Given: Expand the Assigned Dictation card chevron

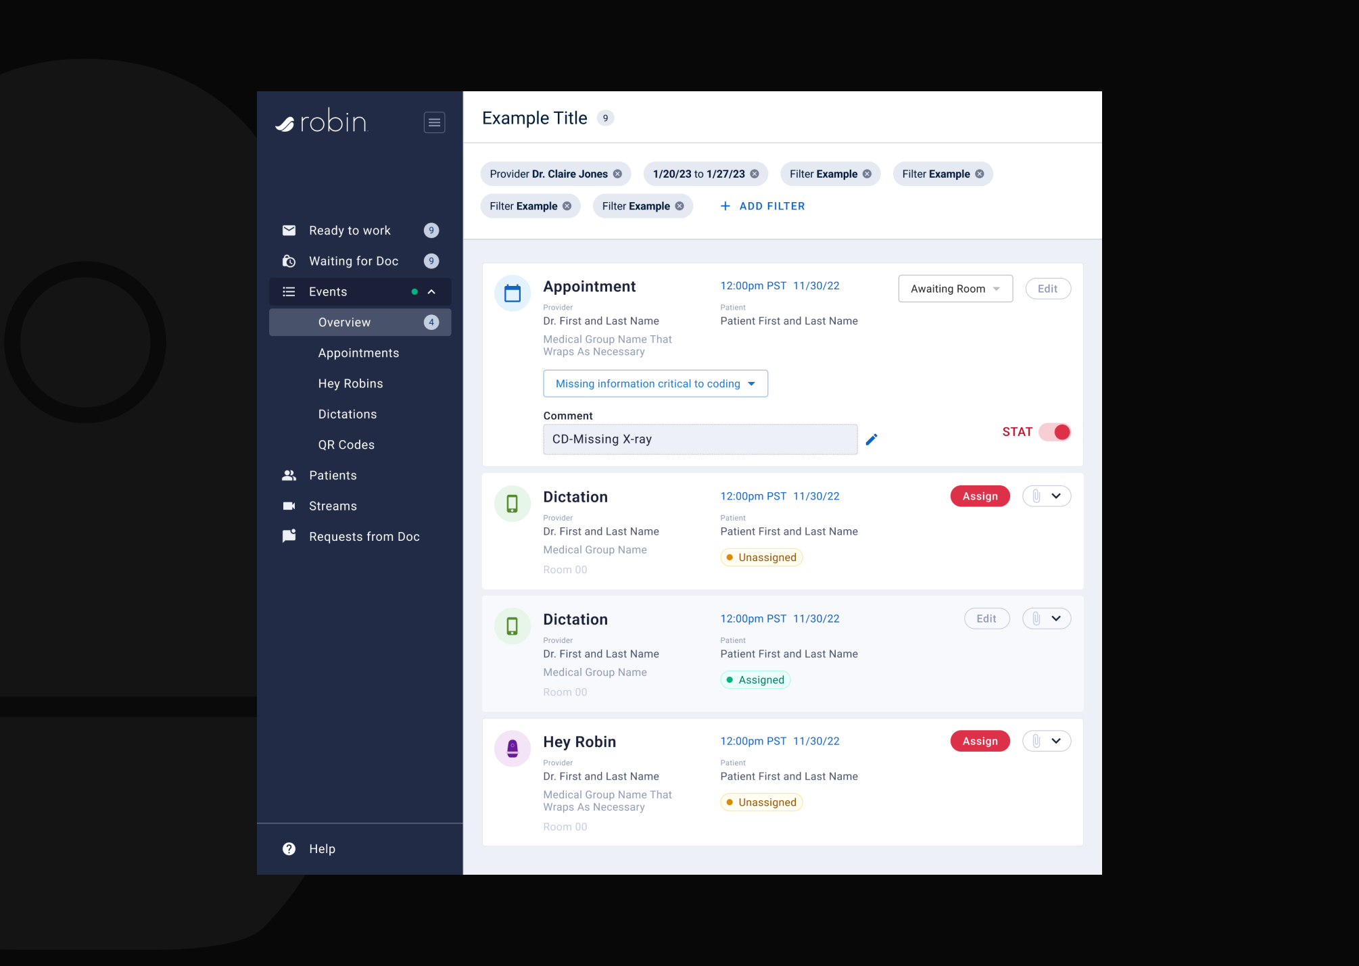Looking at the screenshot, I should (x=1057, y=619).
